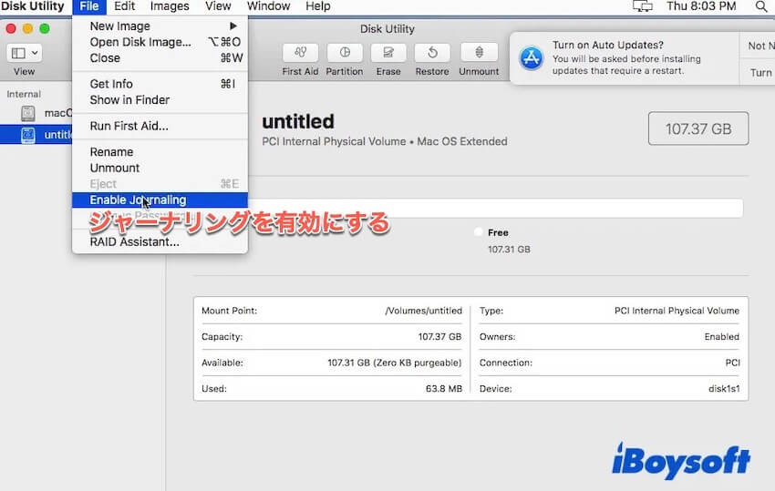
Task: Click the Owners Enabled value
Action: click(x=721, y=337)
